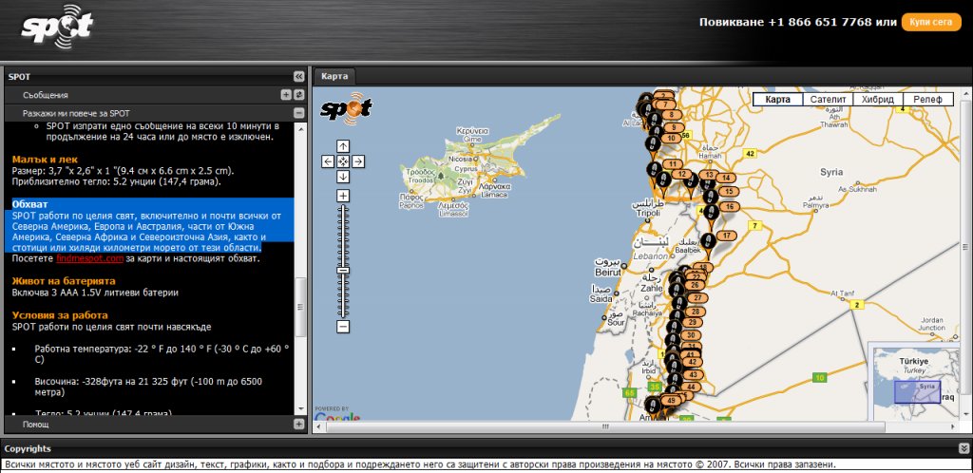Click waypoint label 16 on the map

(729, 206)
